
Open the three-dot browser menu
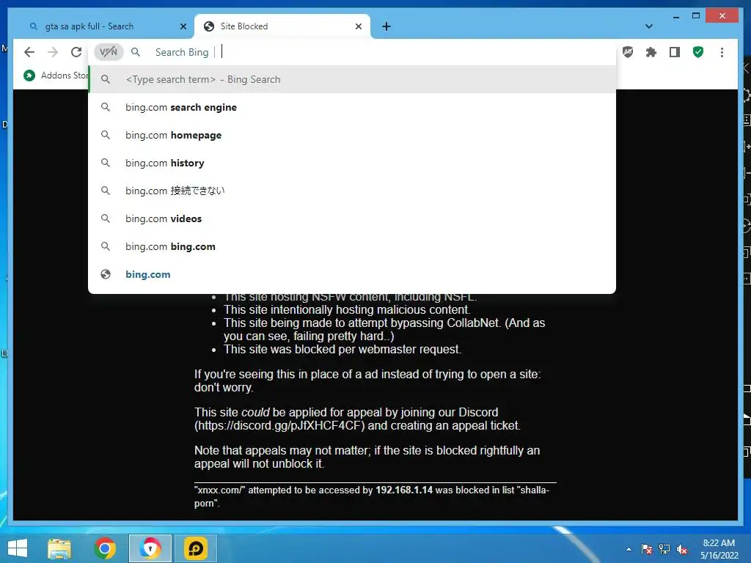pos(722,52)
